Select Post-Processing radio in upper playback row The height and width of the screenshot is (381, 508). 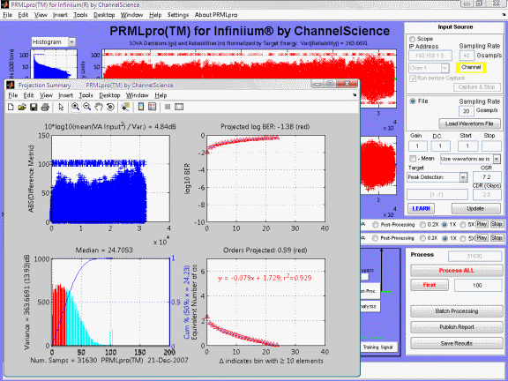[375, 225]
